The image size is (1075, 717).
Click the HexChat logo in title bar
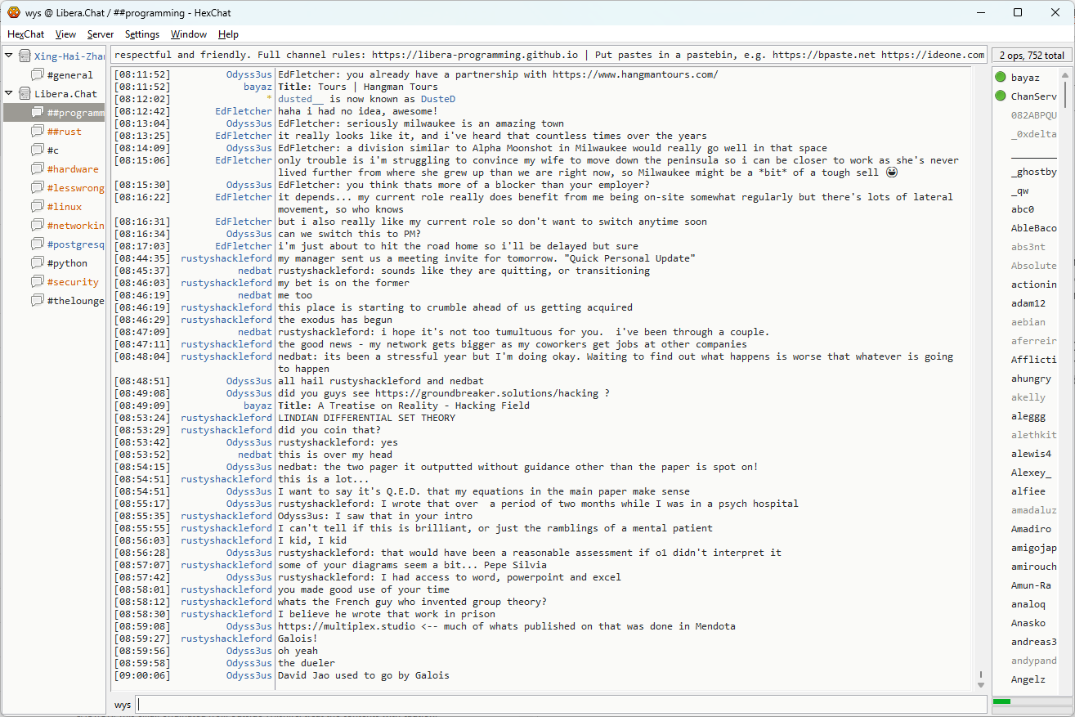click(x=13, y=12)
